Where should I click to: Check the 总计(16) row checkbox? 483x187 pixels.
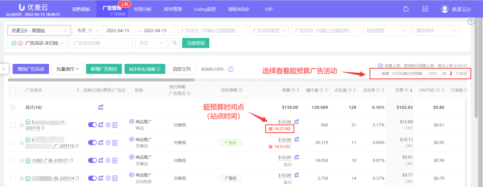point(13,108)
